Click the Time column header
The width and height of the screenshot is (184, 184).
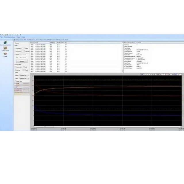click(x=37, y=43)
